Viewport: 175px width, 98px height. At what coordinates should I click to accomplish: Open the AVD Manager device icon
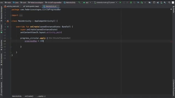point(161,2)
